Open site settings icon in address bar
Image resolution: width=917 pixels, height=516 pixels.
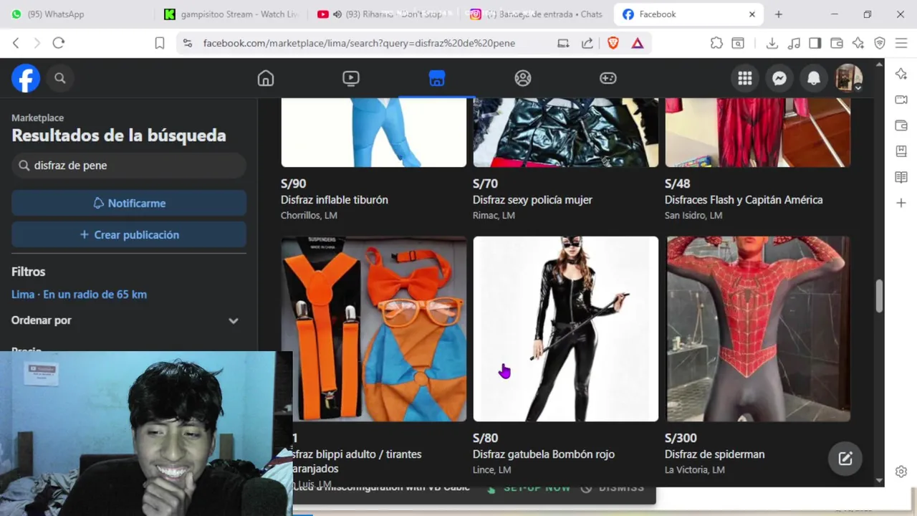[x=188, y=43]
